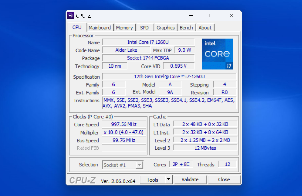Click the Validate button
This screenshot has width=302, height=196.
coord(190,180)
